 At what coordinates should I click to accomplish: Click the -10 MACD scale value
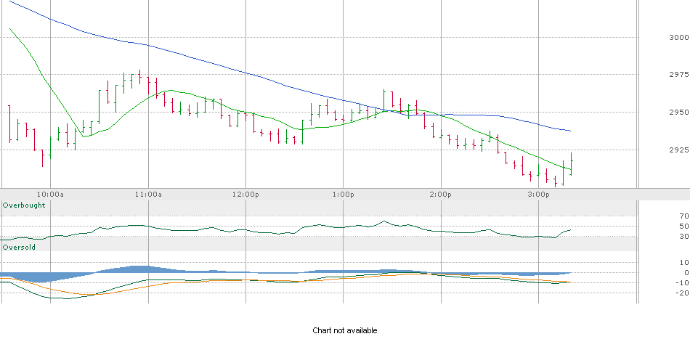click(x=682, y=283)
